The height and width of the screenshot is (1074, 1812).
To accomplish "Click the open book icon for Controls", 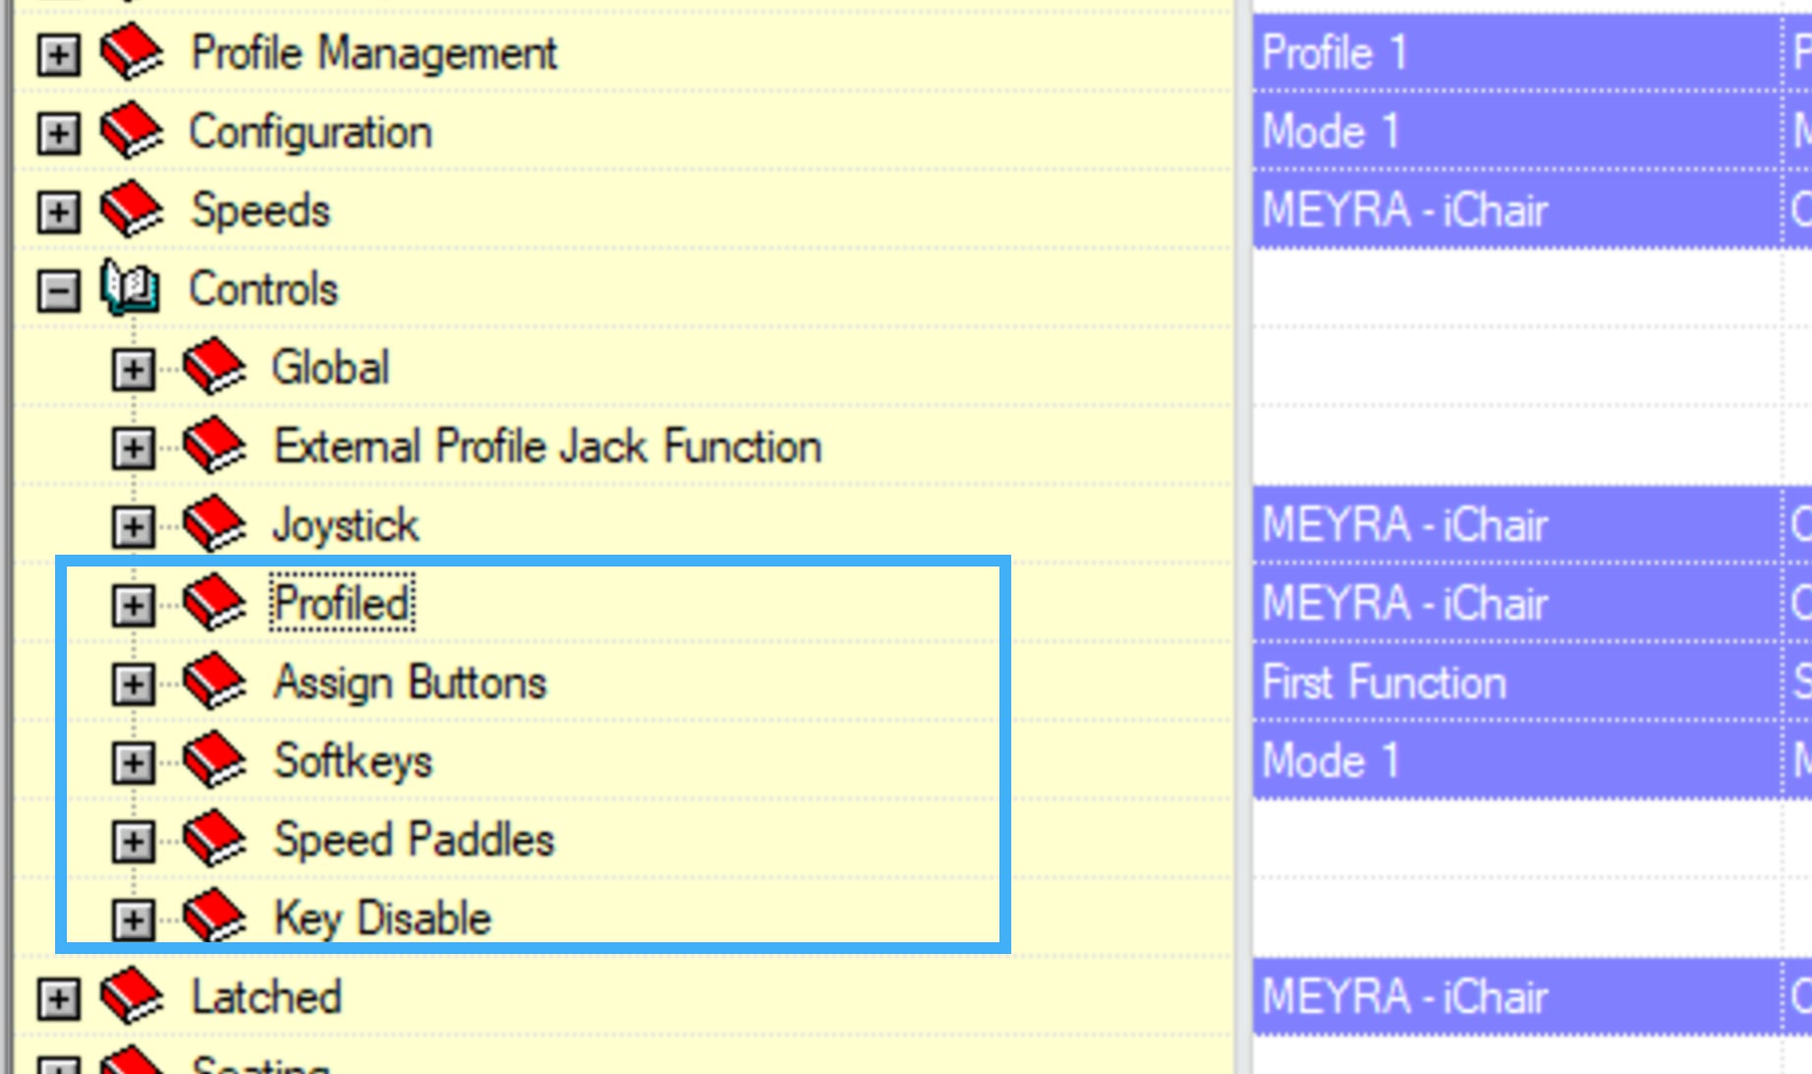I will pos(129,288).
